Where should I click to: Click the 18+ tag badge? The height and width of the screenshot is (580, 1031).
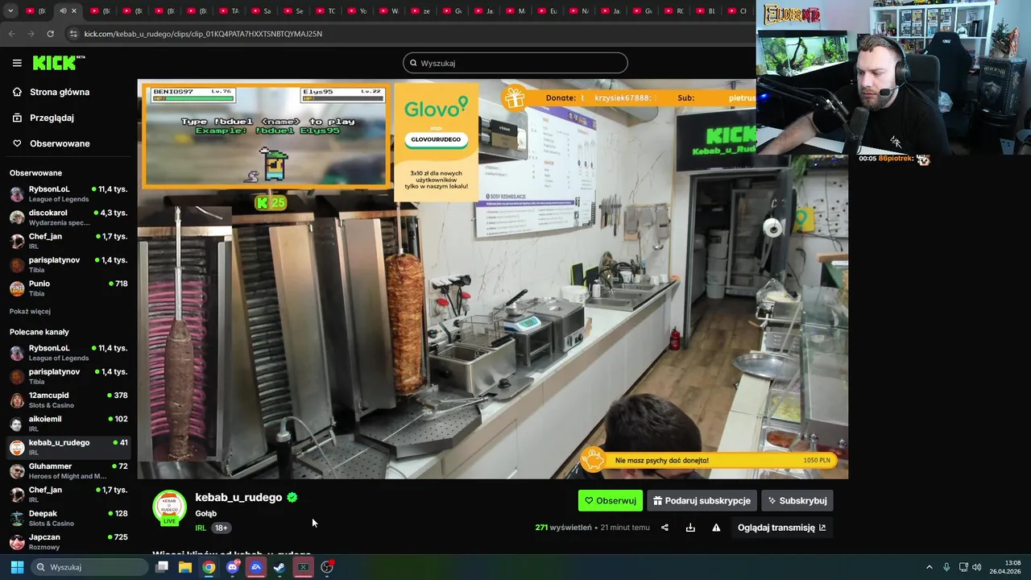point(221,528)
